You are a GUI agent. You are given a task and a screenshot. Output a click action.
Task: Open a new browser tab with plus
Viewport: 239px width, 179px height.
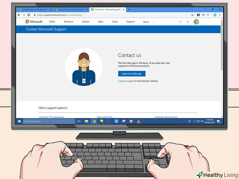pyautogui.click(x=129, y=10)
